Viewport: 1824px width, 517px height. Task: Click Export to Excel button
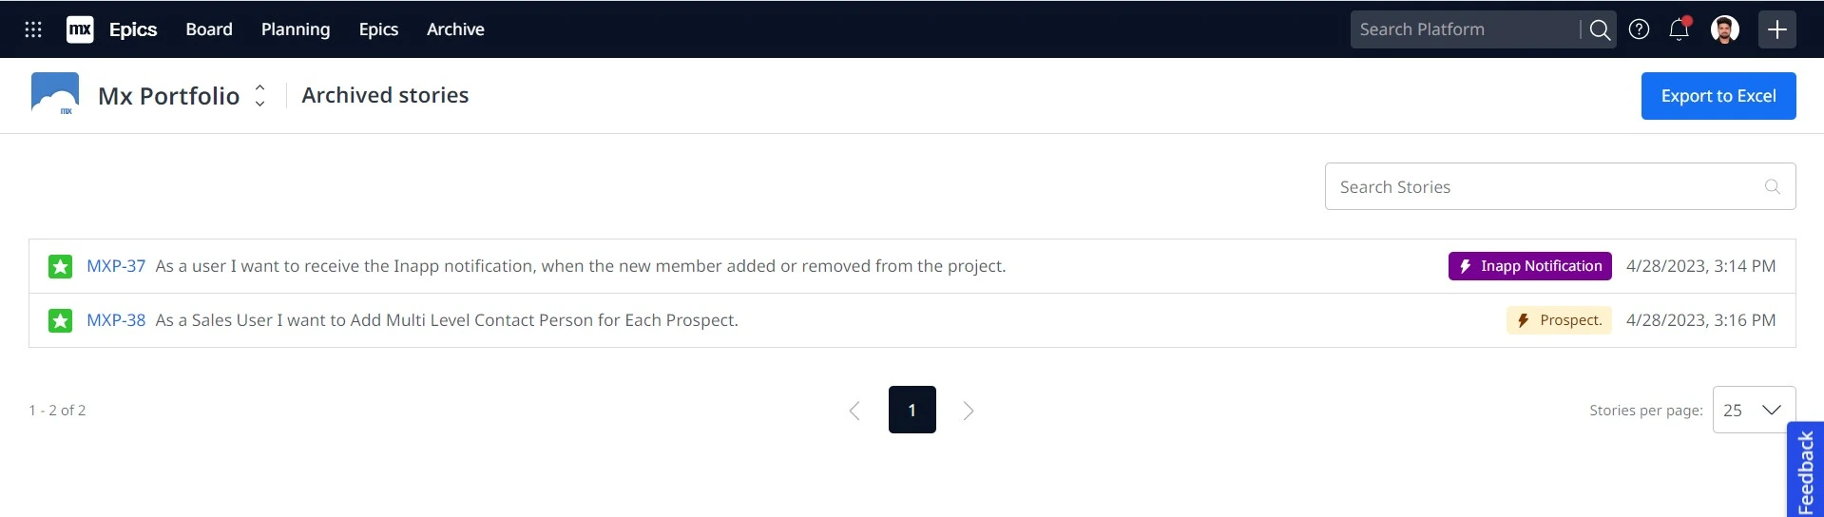click(x=1718, y=96)
